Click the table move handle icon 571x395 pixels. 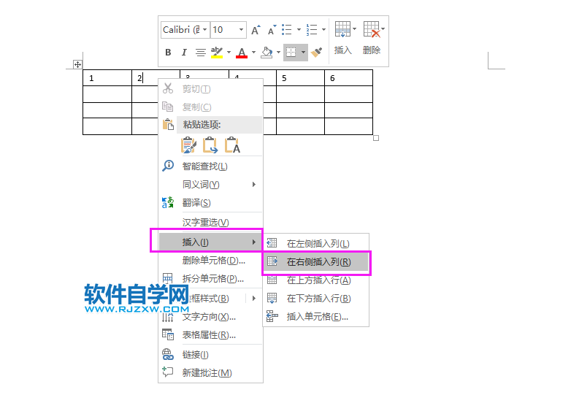77,65
